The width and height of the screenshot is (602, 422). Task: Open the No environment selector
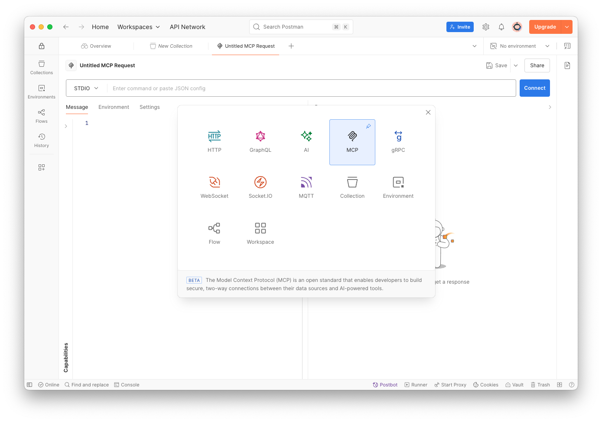pos(520,46)
